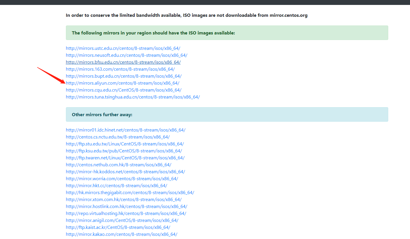Open the ftp.twaren.net mirror link
This screenshot has width=410, height=239.
pos(125,158)
